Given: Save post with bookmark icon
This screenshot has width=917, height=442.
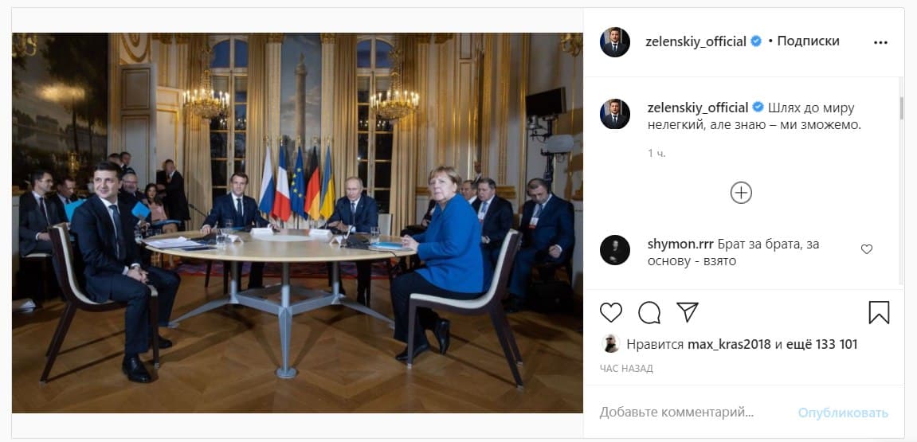Looking at the screenshot, I should coord(879,313).
